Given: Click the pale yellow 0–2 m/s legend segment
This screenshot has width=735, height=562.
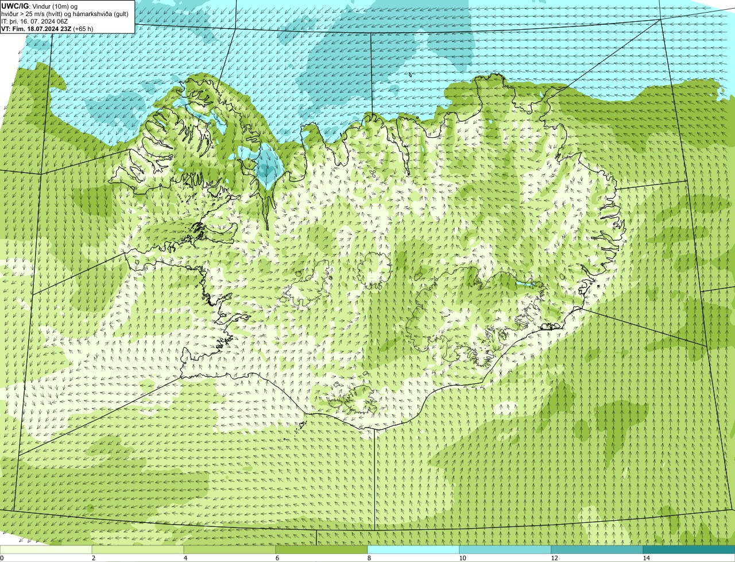Looking at the screenshot, I should 46,549.
